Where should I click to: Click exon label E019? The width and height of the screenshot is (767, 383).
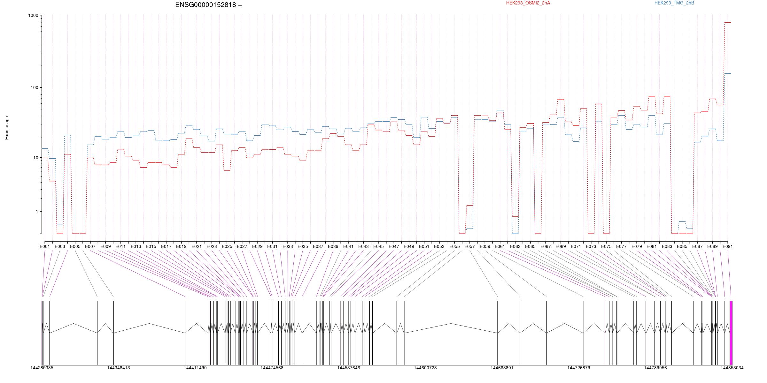point(181,246)
